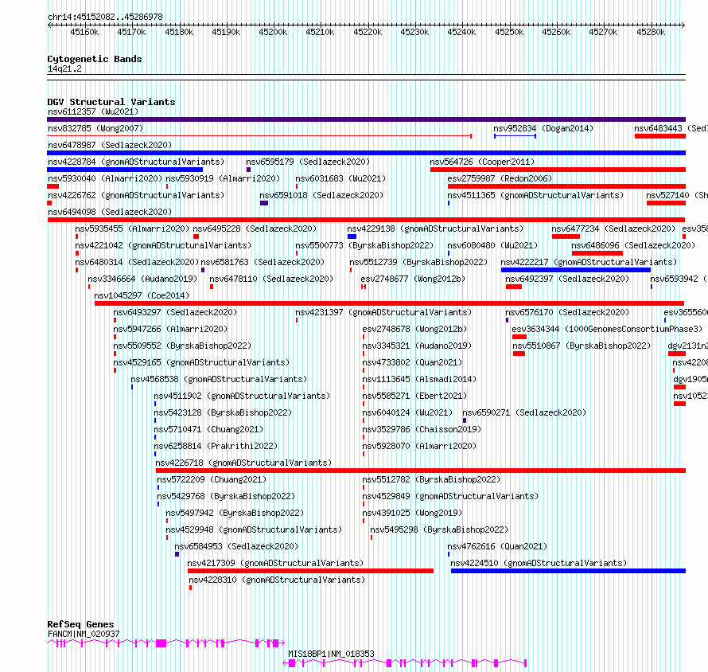Click nsv4733802 (Quan2021) label
Image resolution: width=708 pixels, height=672 pixels.
[412, 362]
